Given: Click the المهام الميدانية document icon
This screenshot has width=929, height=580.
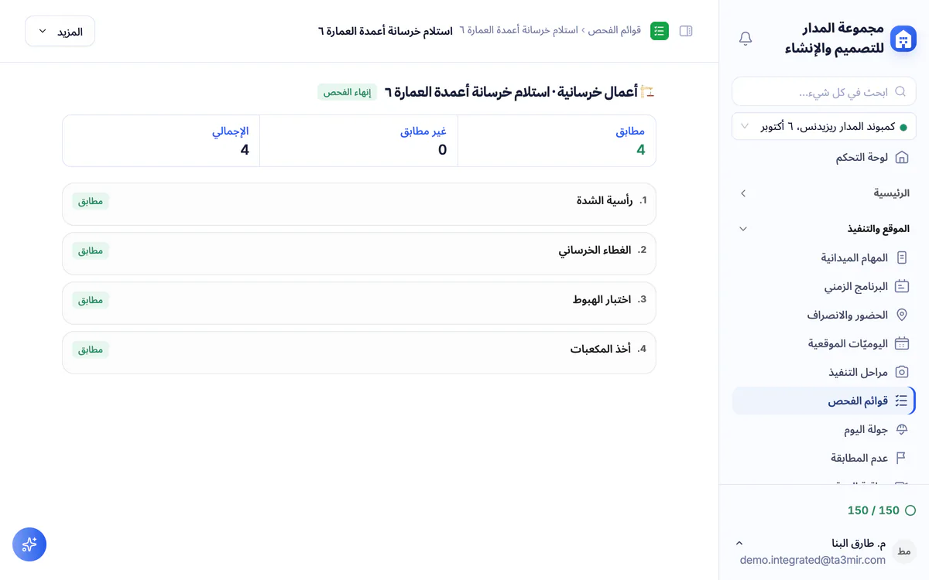Looking at the screenshot, I should [x=902, y=258].
